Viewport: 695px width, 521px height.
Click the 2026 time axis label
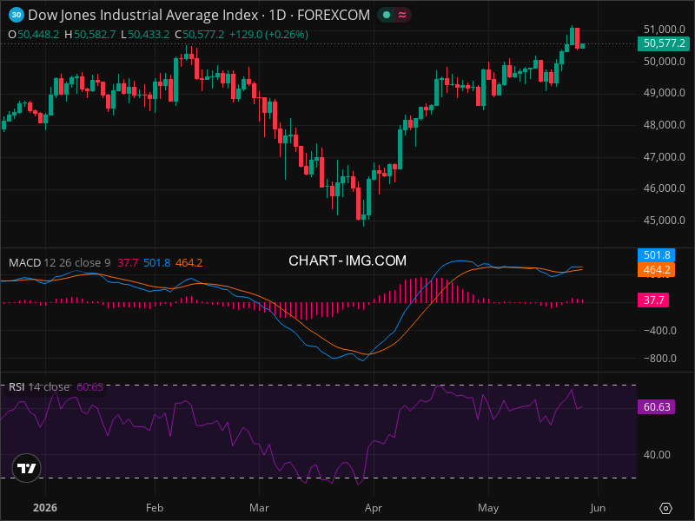tap(45, 508)
